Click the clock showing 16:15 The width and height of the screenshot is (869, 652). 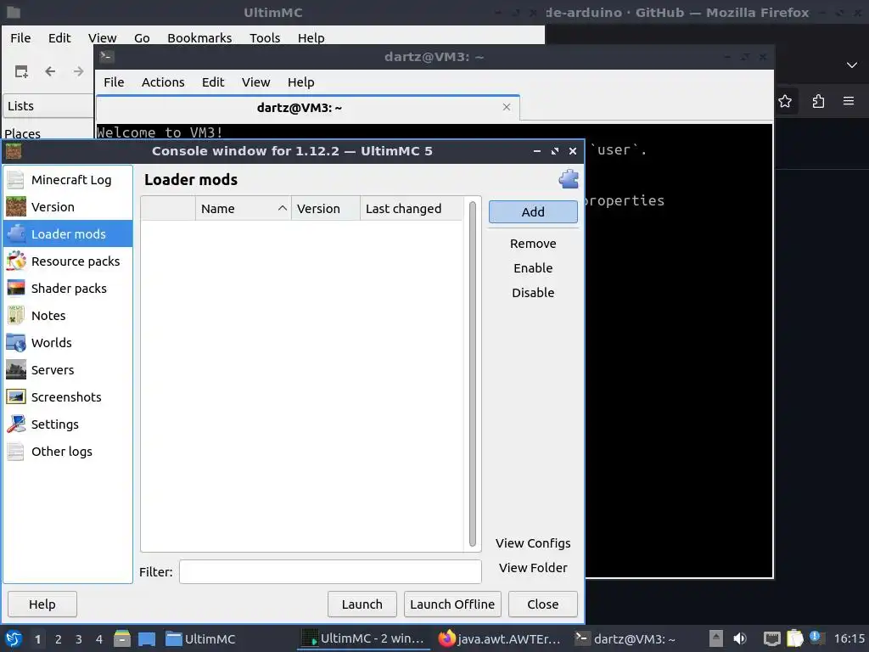click(x=849, y=638)
